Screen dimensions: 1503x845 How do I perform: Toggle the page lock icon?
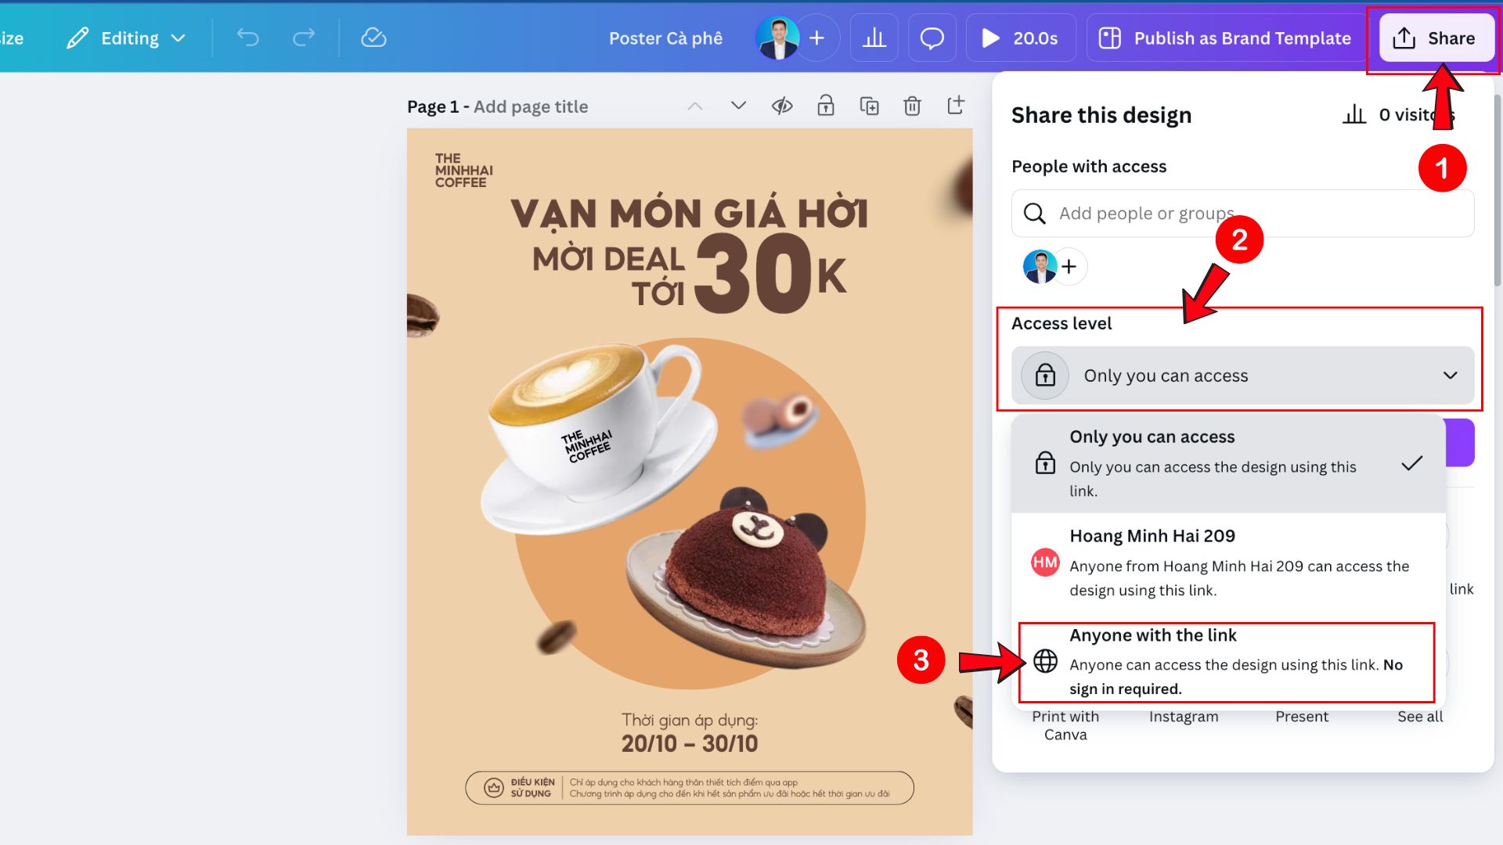pyautogui.click(x=826, y=106)
